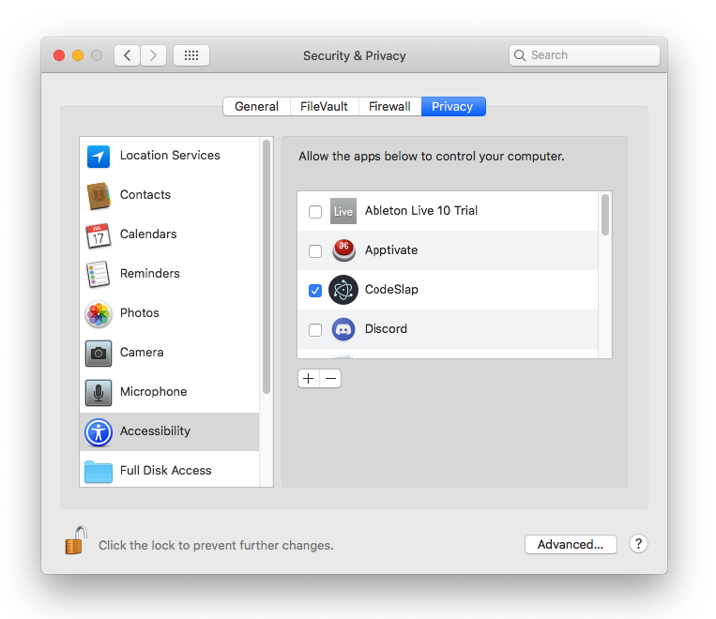Screen dimensions: 716x619
Task: Focus the Search field
Action: point(584,55)
